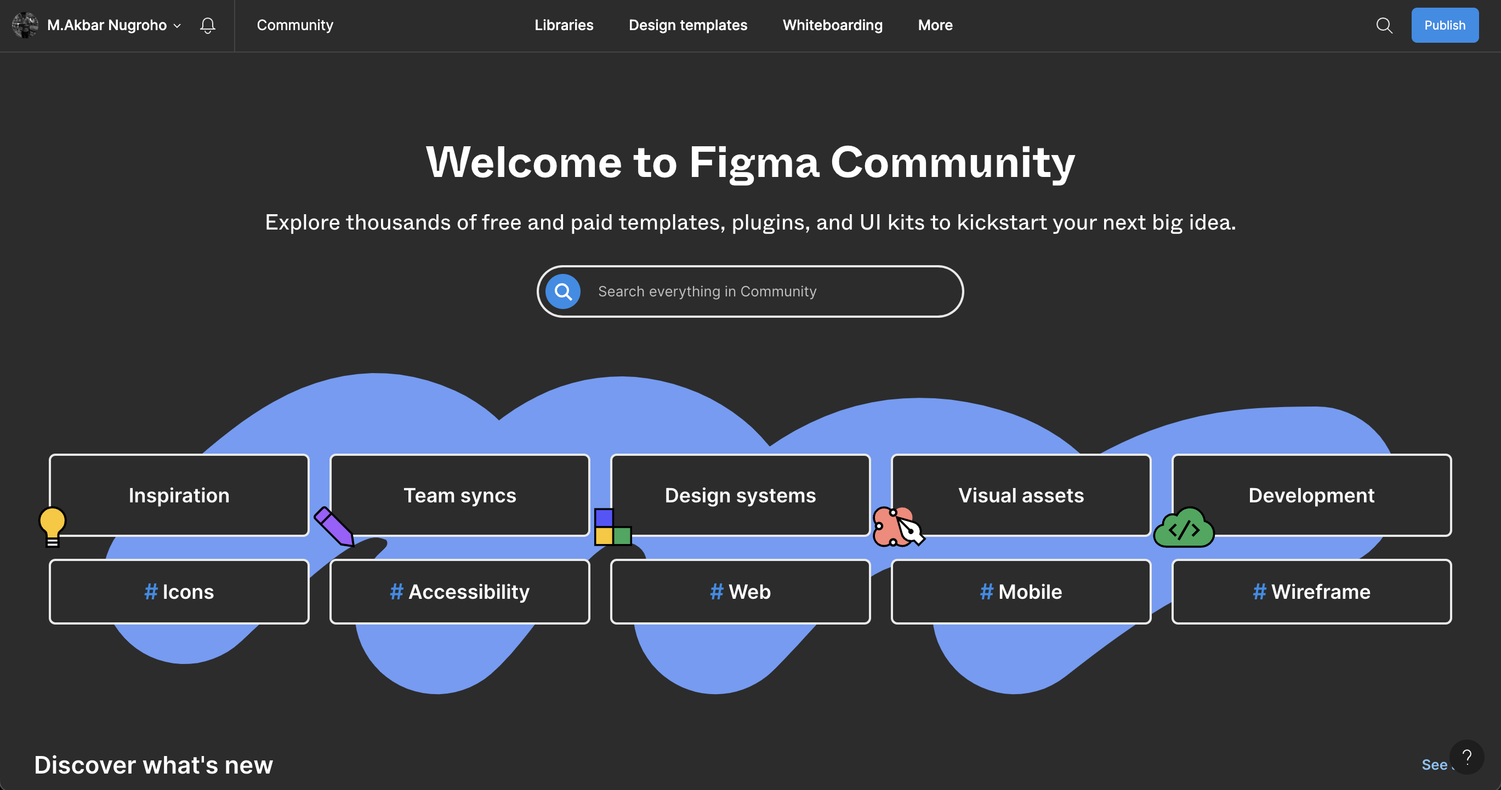
Task: Click the green code cloud icon near Development
Action: [1184, 529]
